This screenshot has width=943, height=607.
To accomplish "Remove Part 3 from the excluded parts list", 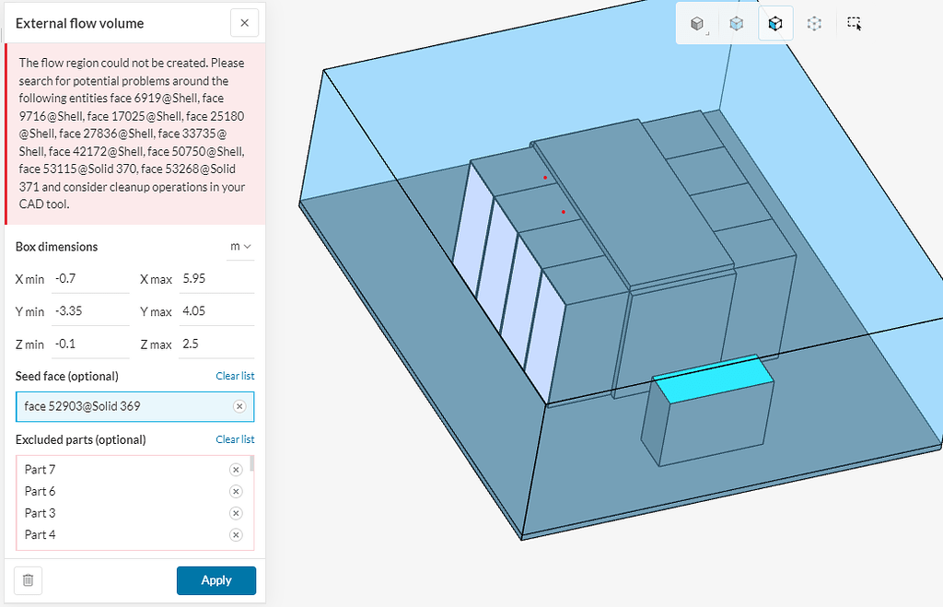I will 236,513.
